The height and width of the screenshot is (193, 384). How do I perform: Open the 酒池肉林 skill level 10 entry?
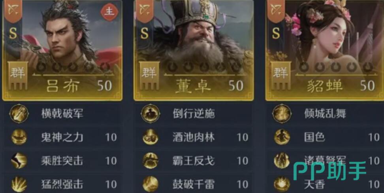tap(243, 137)
